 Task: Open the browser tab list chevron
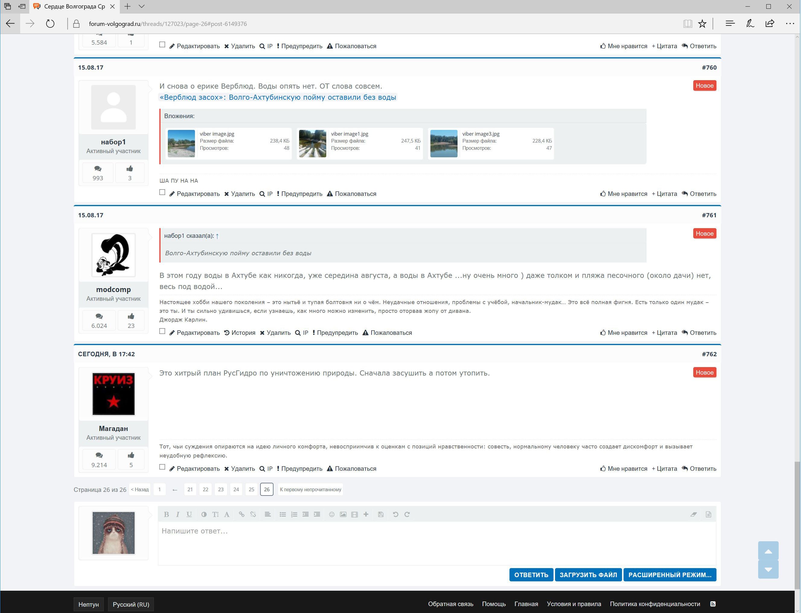click(142, 7)
